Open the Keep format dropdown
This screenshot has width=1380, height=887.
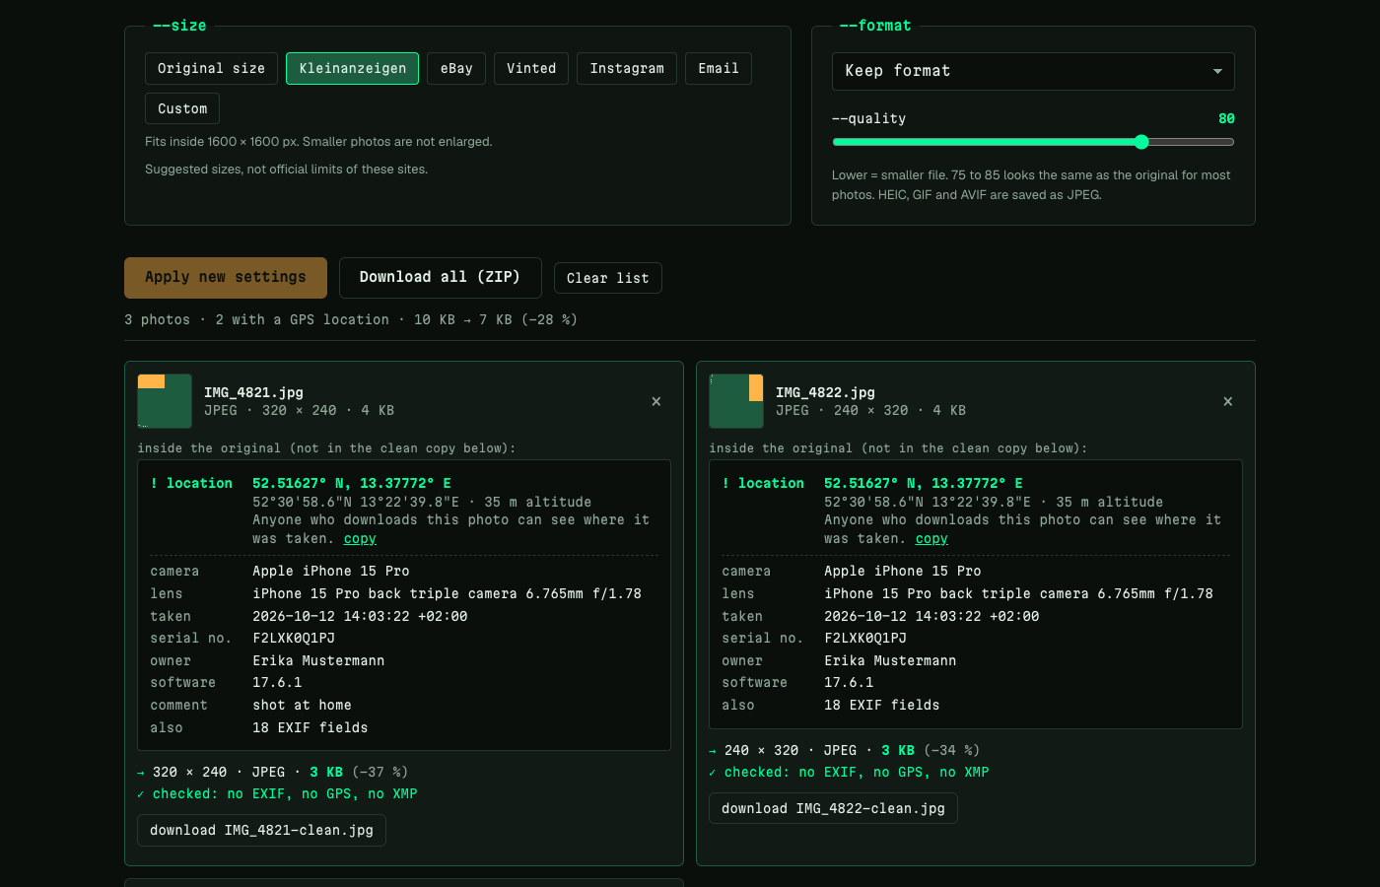1033,71
